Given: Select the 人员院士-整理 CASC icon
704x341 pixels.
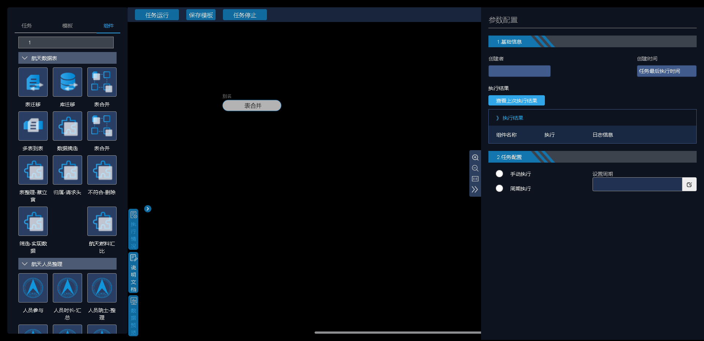Looking at the screenshot, I should (x=102, y=288).
